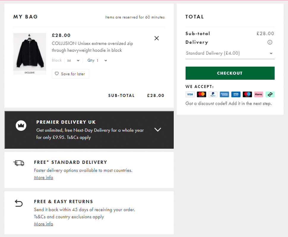Click the Save for later button
Image resolution: width=288 pixels, height=237 pixels.
(x=70, y=74)
